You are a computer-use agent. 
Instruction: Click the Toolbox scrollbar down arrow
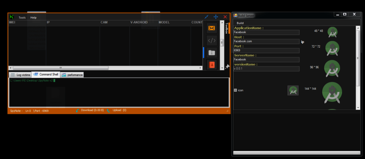coord(222,68)
